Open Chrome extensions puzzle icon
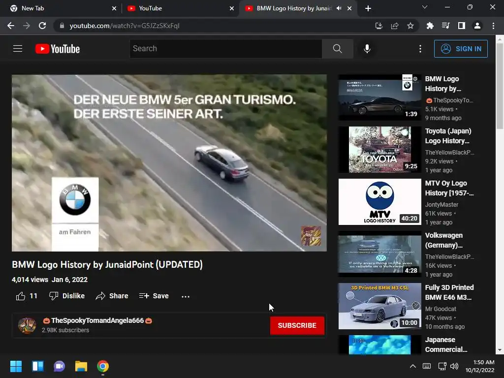Viewport: 504px width, 378px height. pos(430,26)
